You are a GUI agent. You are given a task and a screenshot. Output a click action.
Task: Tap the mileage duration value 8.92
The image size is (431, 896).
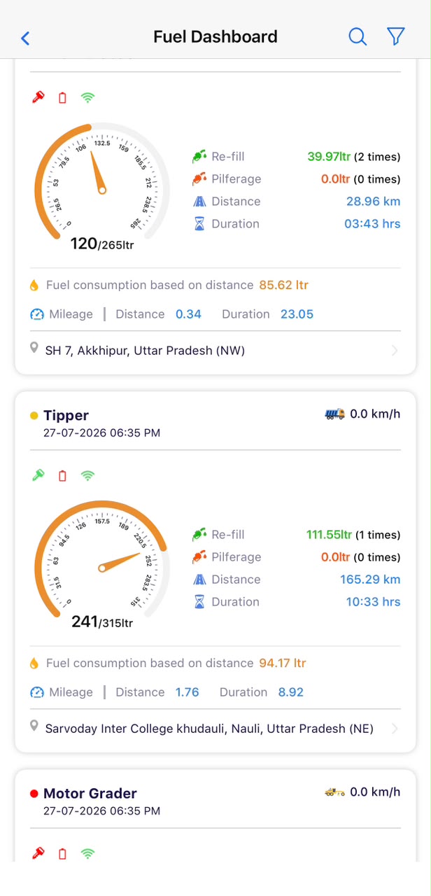[x=290, y=692]
